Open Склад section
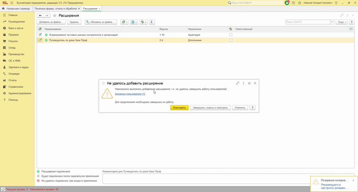The height and width of the screenshot is (192, 358). 12,48
